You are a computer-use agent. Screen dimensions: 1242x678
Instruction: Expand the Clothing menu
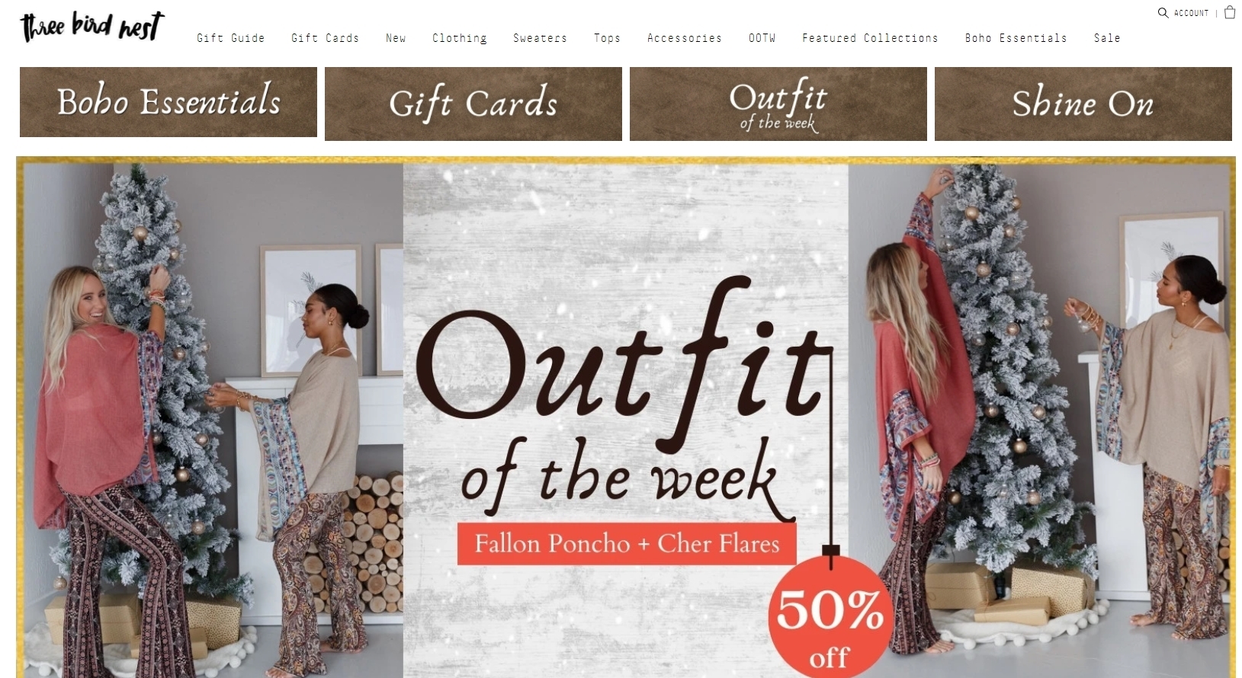pyautogui.click(x=460, y=38)
